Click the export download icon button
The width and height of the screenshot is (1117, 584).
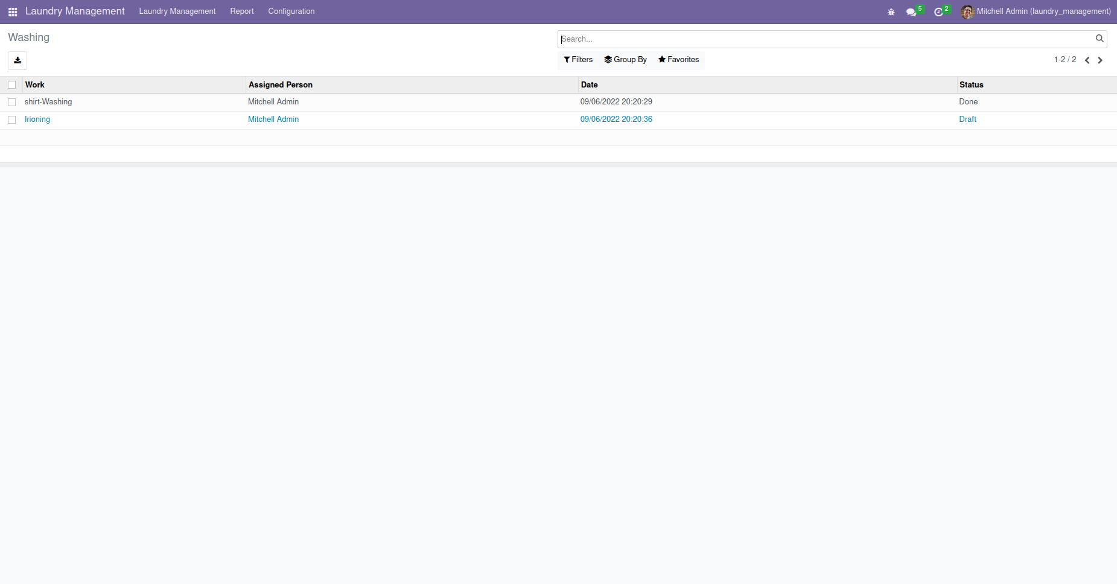pos(18,60)
